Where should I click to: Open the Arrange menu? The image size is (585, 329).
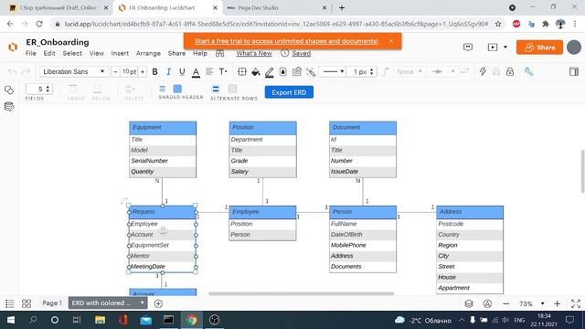[x=148, y=53]
